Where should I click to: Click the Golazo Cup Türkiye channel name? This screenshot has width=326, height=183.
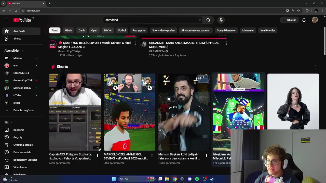pyautogui.click(x=69, y=51)
